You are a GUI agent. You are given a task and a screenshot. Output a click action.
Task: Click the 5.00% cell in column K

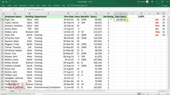[141, 17]
